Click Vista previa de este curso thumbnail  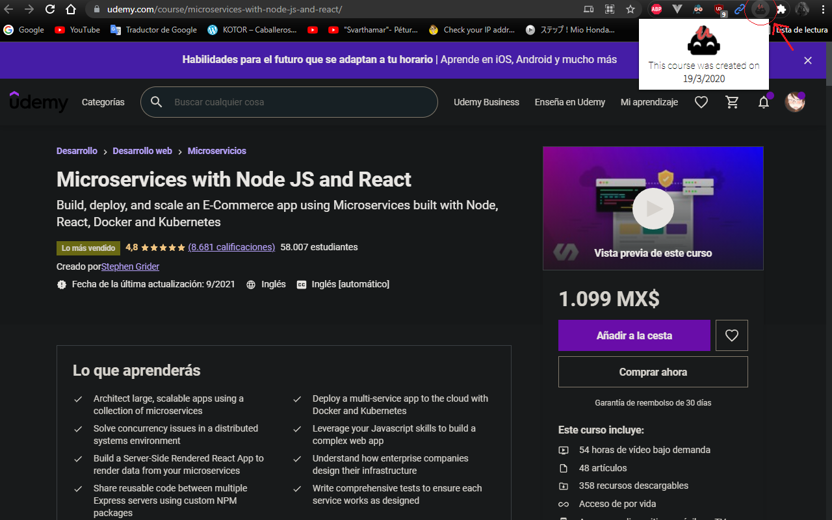click(x=653, y=208)
